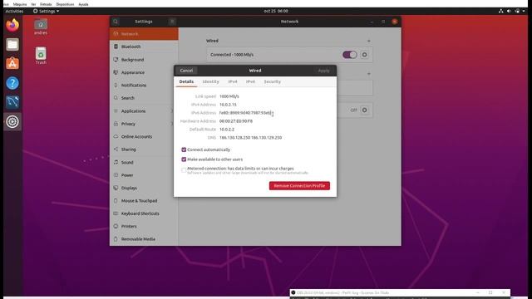Open proxy gear button next to Off
This screenshot has width=532, height=299.
click(x=364, y=110)
